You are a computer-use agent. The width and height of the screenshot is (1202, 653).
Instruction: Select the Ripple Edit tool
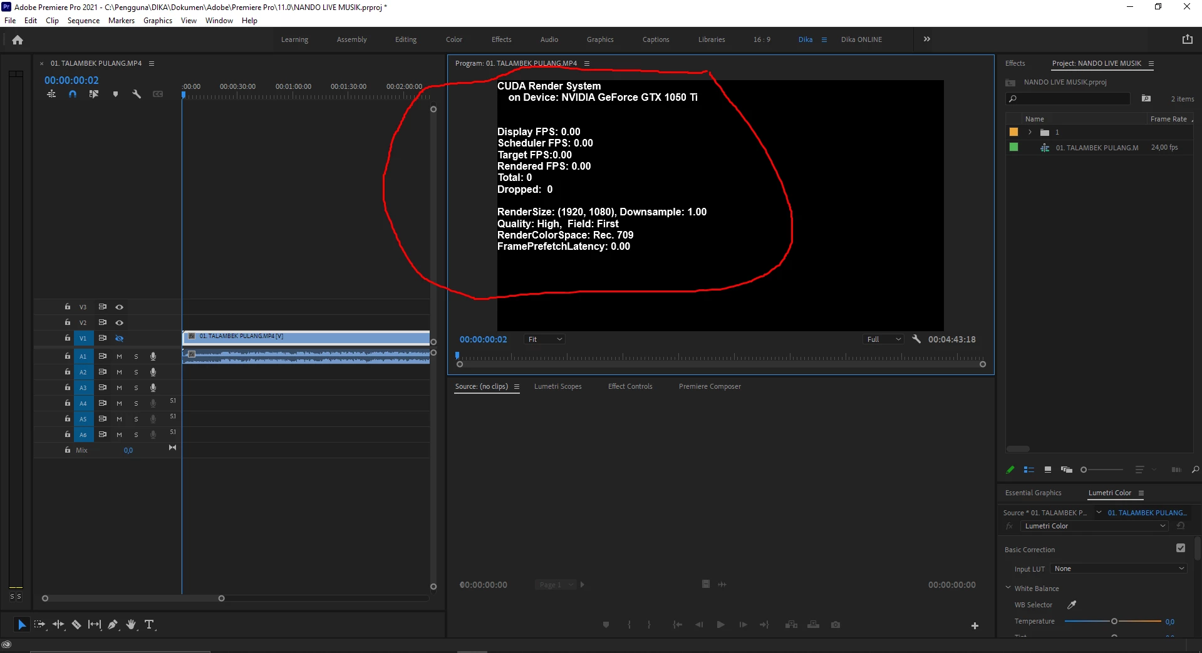58,624
